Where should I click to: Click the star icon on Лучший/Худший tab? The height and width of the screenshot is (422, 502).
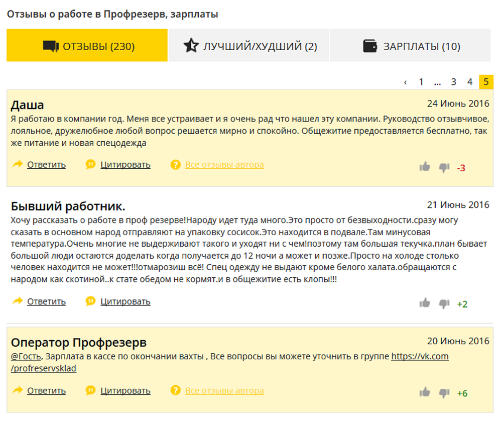pos(191,45)
